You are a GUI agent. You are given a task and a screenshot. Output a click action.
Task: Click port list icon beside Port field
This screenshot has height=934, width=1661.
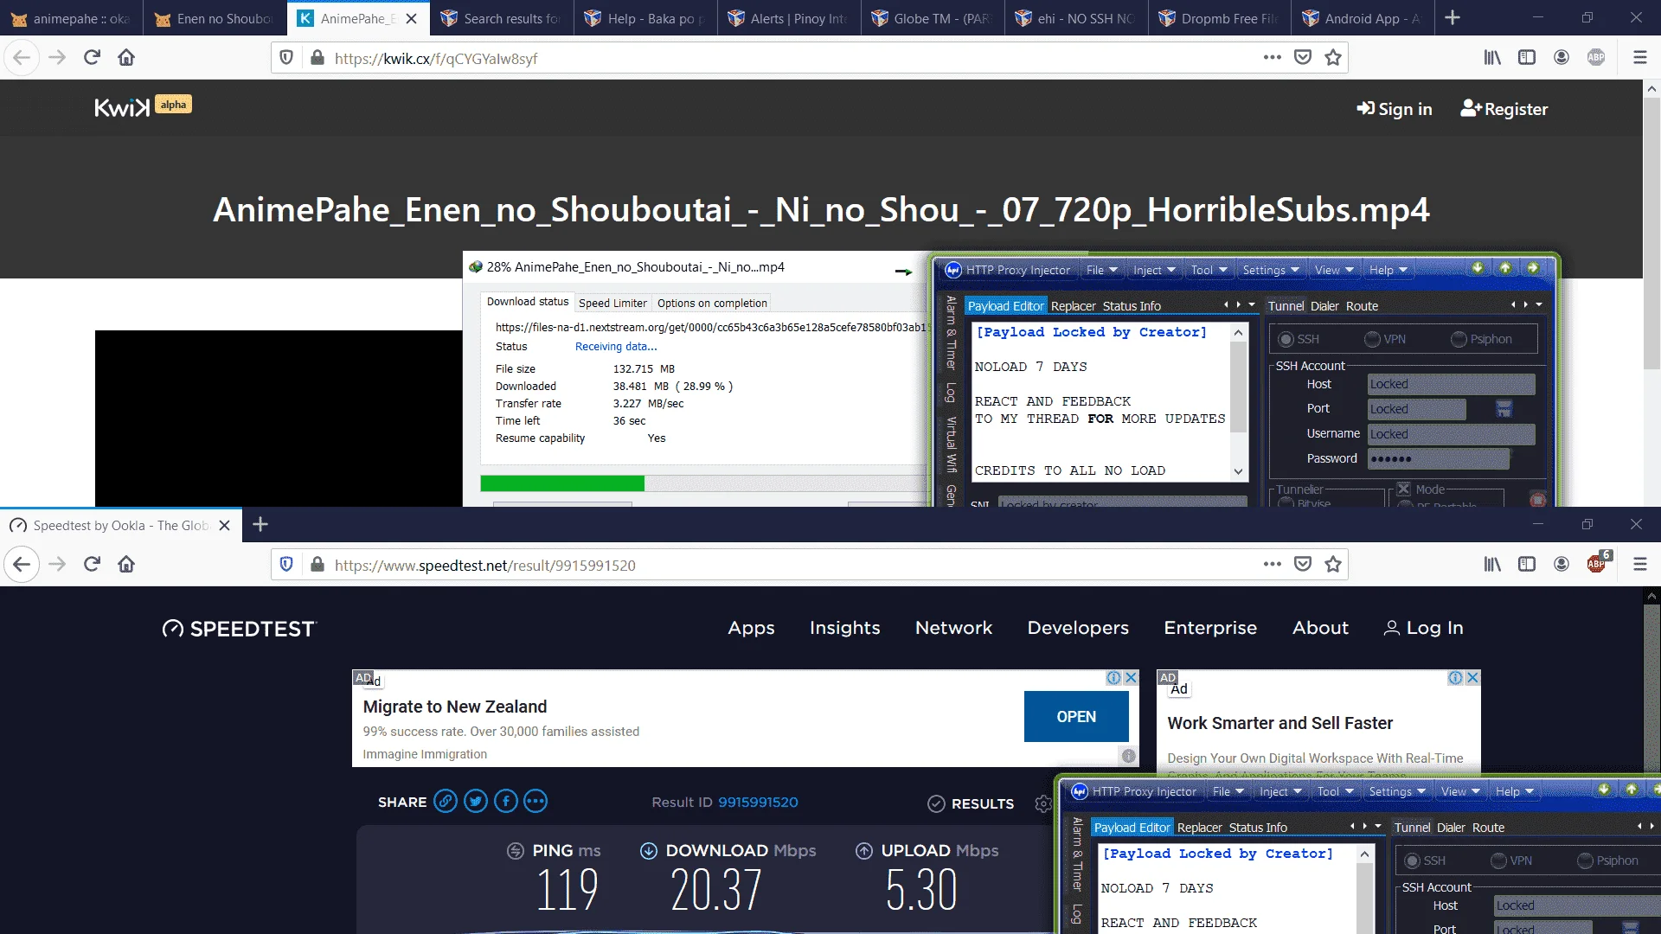(x=1504, y=409)
